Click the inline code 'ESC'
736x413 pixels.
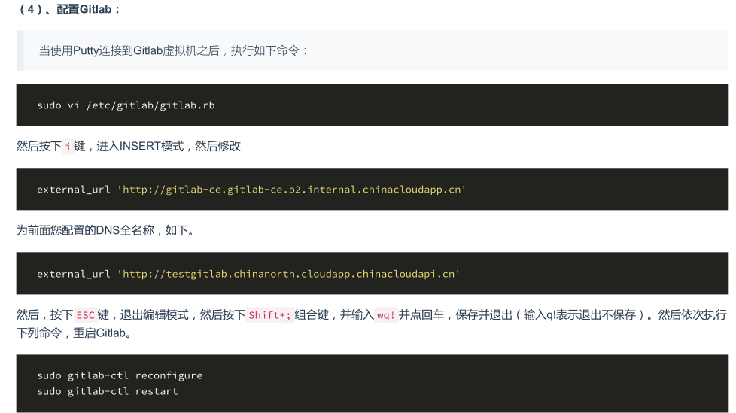click(86, 315)
